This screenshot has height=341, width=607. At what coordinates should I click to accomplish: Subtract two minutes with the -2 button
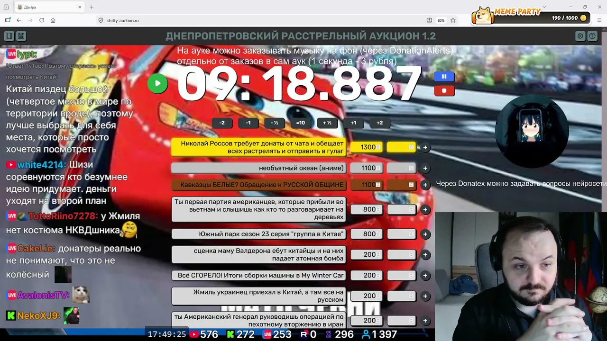coord(222,123)
